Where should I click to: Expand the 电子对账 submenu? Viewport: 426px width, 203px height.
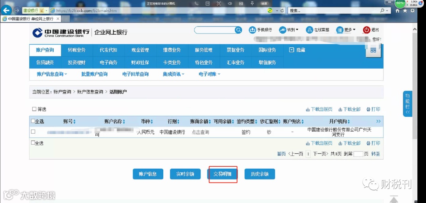209,74
